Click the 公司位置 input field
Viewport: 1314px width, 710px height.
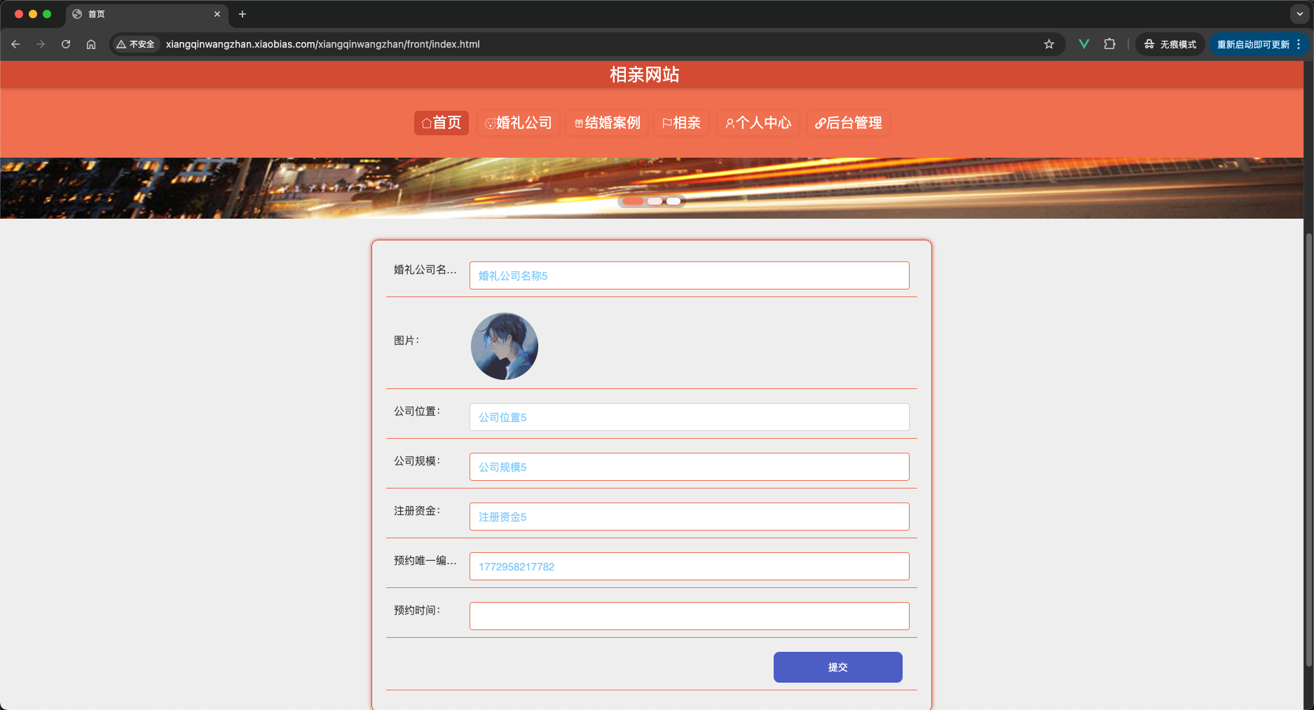point(690,417)
